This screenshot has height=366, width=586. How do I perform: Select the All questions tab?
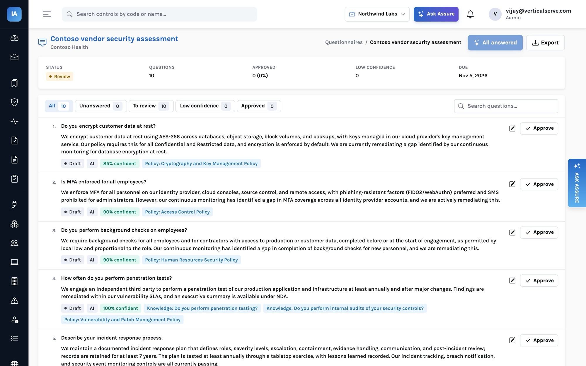(x=59, y=106)
